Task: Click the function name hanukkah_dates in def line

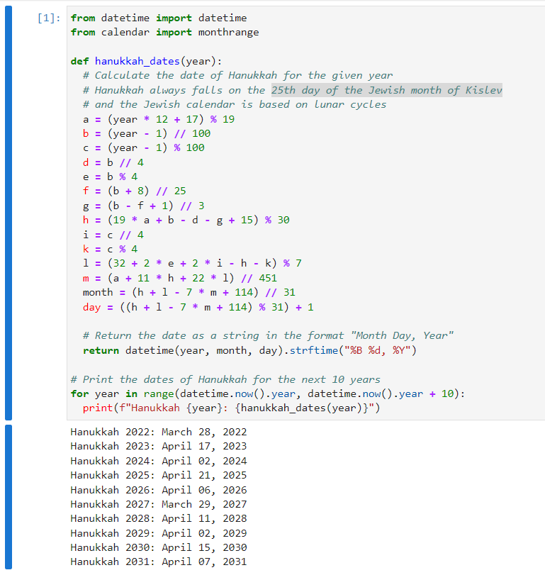Action: pyautogui.click(x=137, y=61)
